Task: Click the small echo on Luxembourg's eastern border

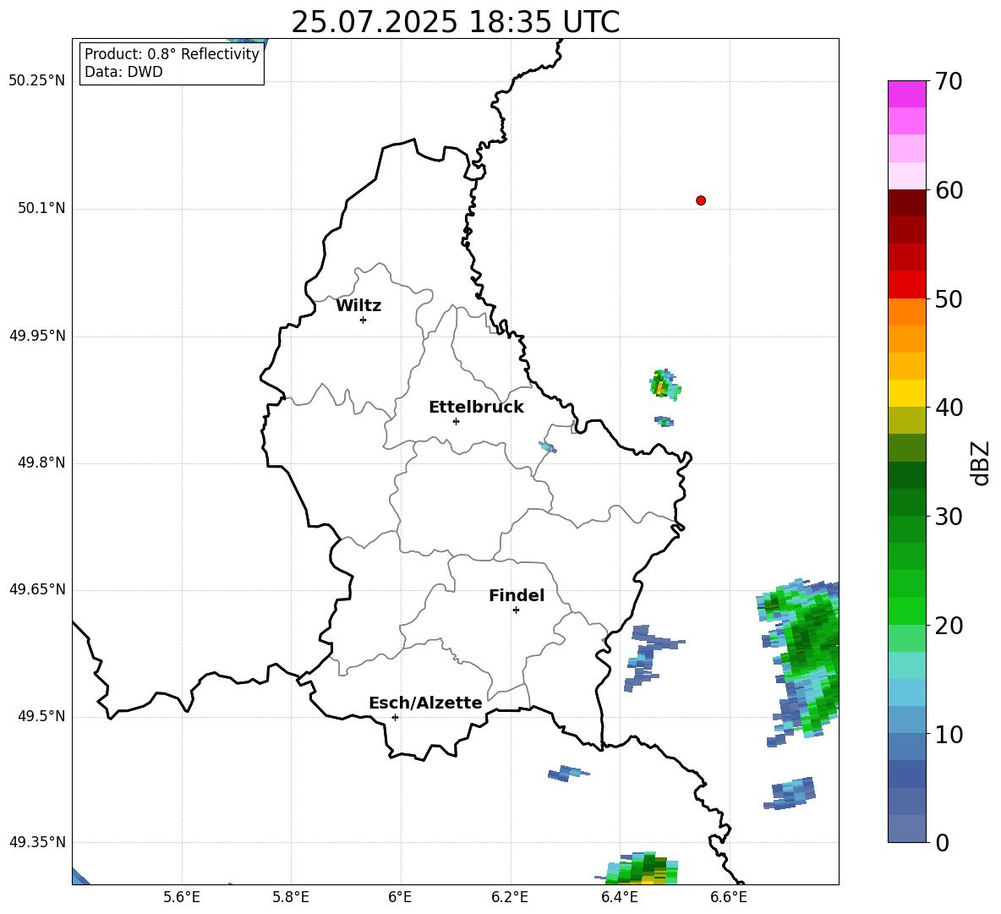Action: pos(547,446)
